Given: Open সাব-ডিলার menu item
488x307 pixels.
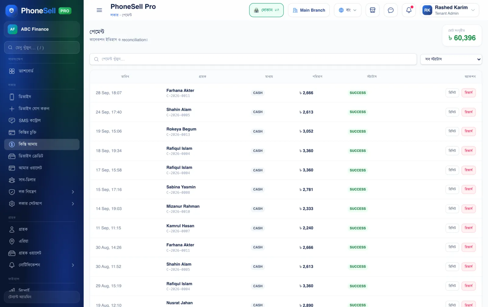Looking at the screenshot, I should click(x=42, y=180).
